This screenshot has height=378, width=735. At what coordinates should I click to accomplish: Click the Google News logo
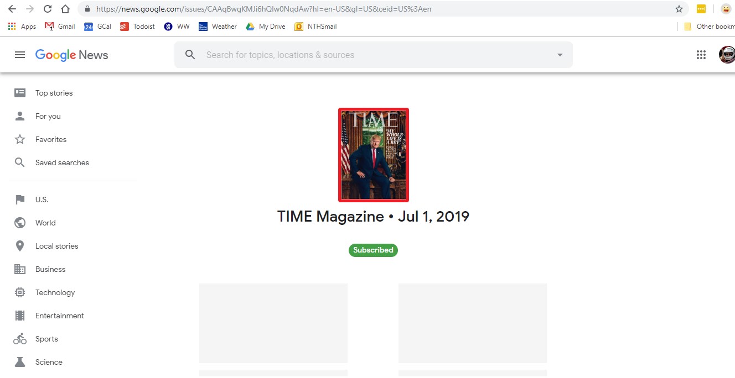click(71, 55)
